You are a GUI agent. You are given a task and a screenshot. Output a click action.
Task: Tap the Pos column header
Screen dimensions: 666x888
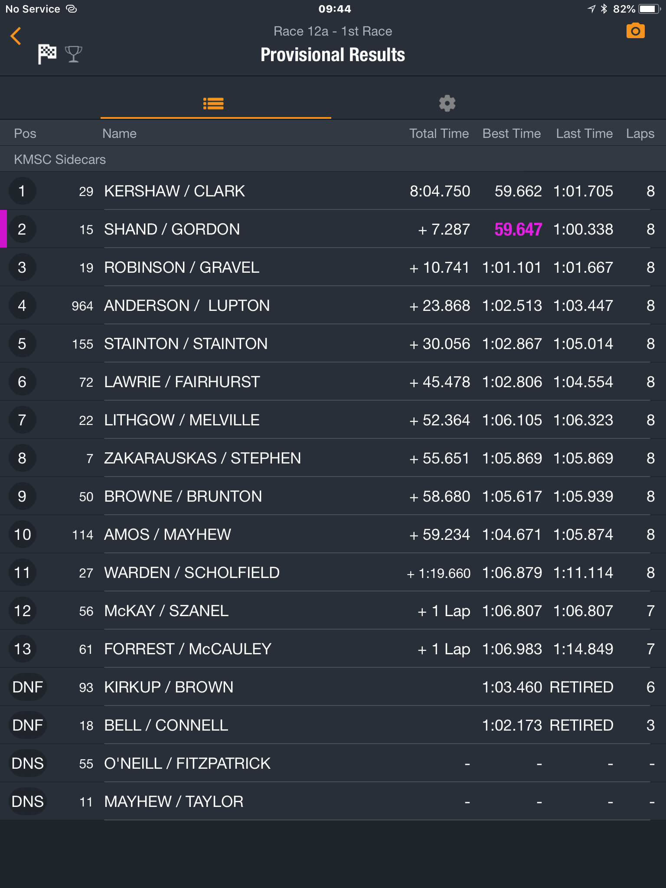tap(25, 134)
